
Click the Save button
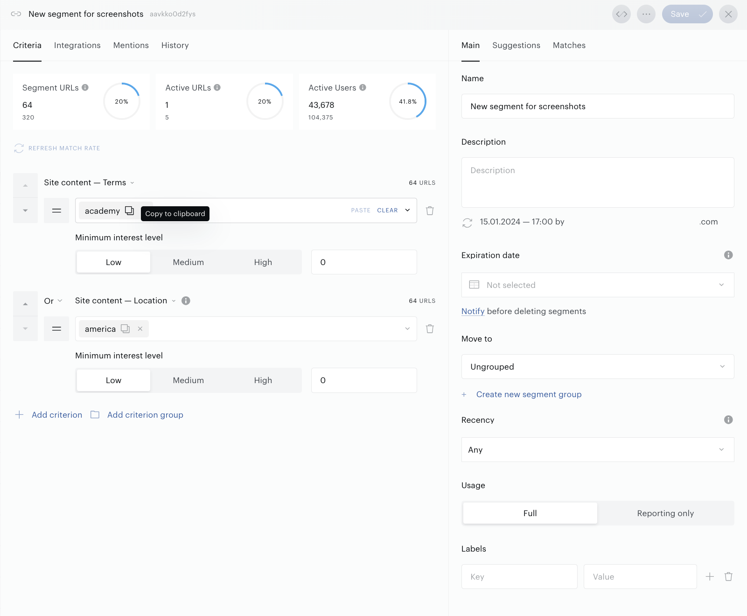687,14
